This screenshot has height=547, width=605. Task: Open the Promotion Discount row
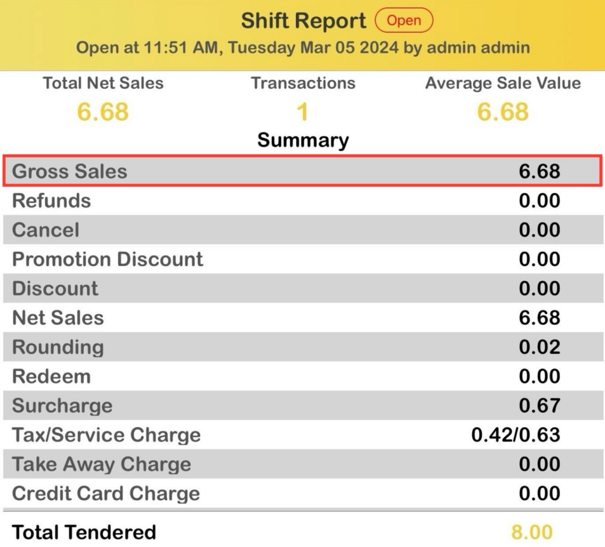pyautogui.click(x=302, y=259)
